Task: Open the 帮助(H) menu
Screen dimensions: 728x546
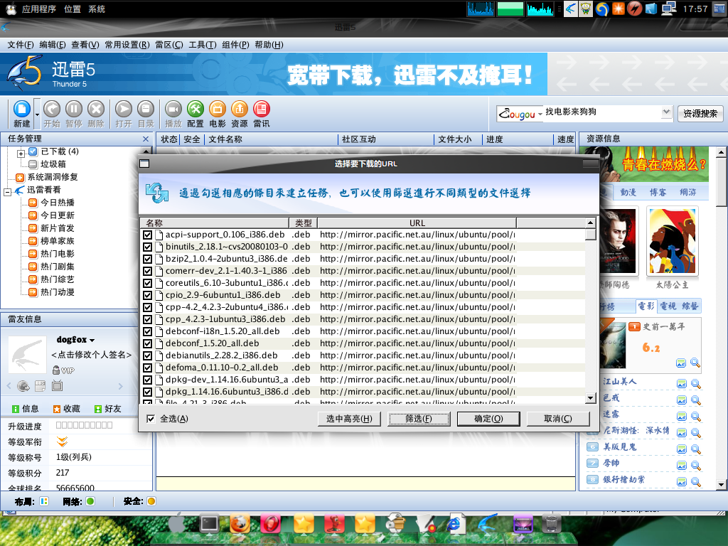Action: [269, 45]
